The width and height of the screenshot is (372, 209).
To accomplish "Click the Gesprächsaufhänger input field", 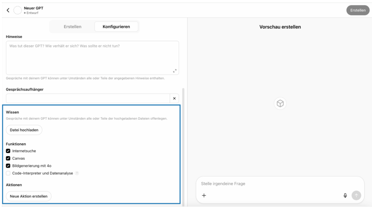I will point(88,98).
